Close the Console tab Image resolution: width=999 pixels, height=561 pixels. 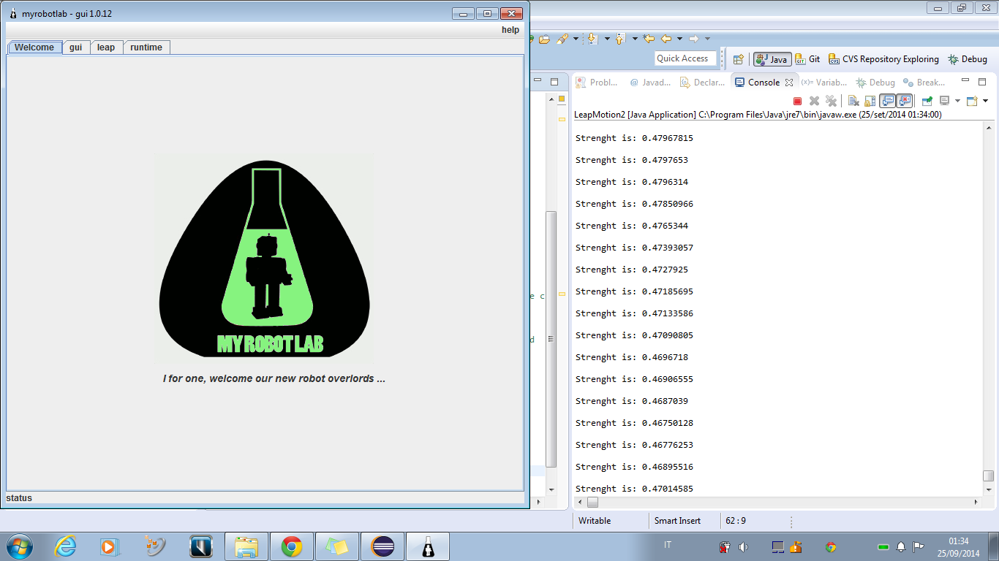click(x=789, y=83)
